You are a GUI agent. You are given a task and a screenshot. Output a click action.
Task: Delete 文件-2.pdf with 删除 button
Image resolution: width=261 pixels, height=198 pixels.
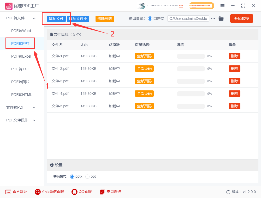point(235,69)
